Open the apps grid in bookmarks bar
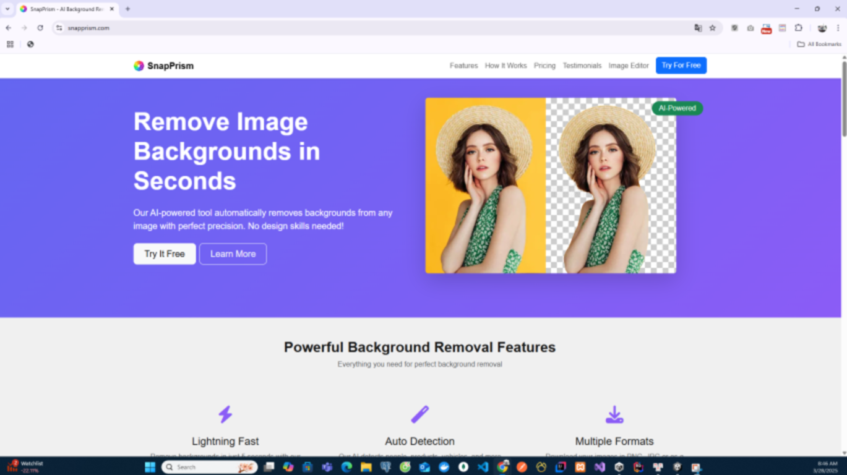The width and height of the screenshot is (847, 475). [10, 44]
